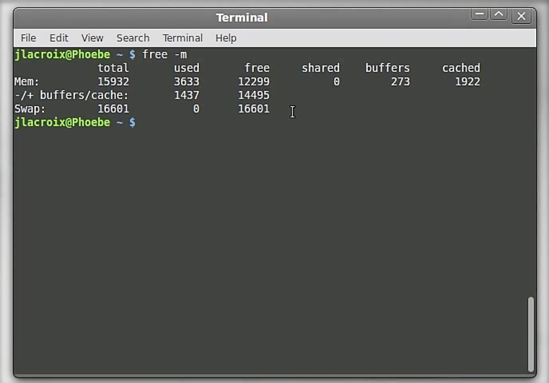Click the 'buffers' column header
Image resolution: width=549 pixels, height=383 pixels.
[387, 68]
